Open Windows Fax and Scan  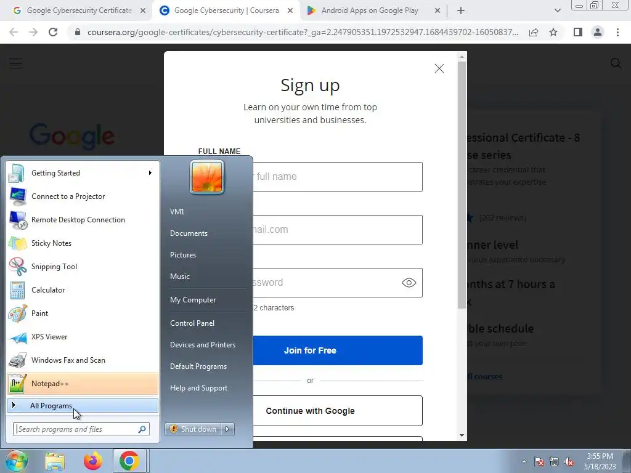pos(83,360)
